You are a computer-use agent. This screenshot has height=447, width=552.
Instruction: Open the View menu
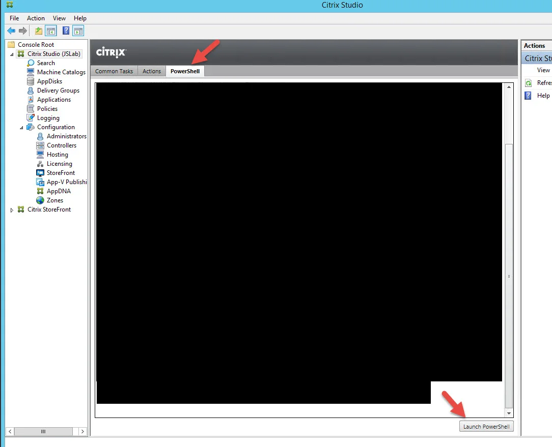click(59, 18)
